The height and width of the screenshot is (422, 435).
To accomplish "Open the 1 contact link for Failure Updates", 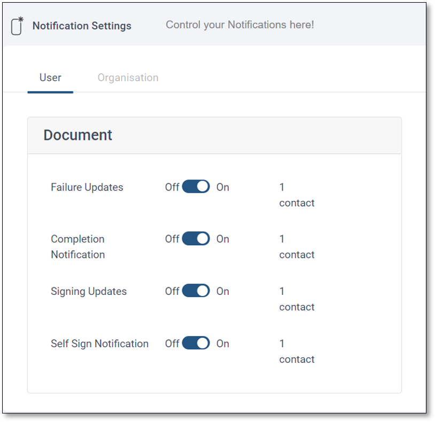I will point(297,195).
